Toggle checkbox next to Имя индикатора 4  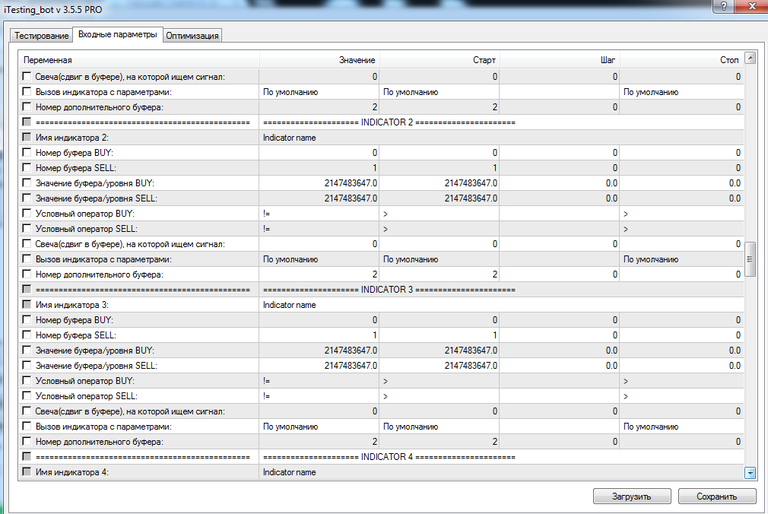(27, 472)
